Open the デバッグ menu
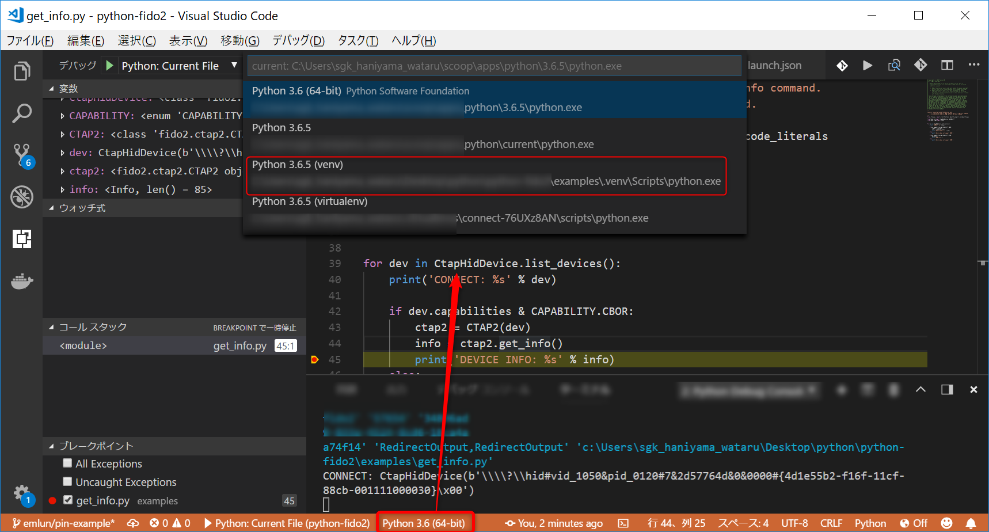 click(x=298, y=40)
